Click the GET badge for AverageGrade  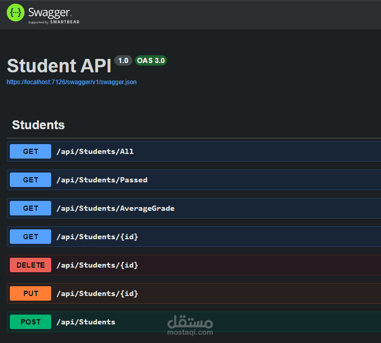[31, 208]
